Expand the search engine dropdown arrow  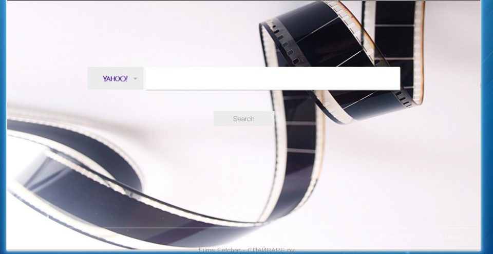[136, 79]
